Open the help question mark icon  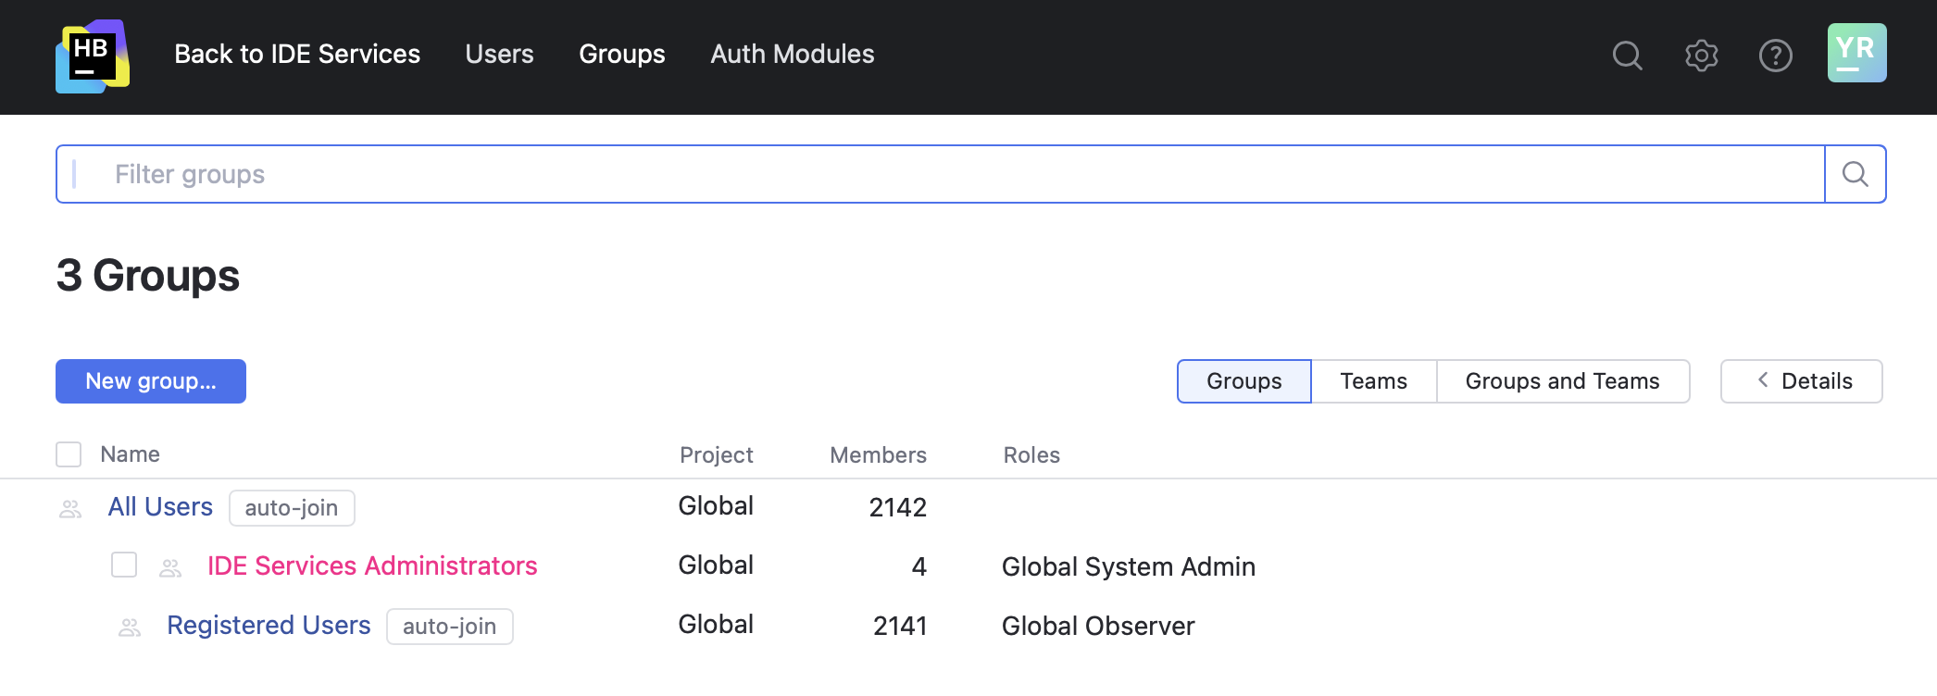click(x=1775, y=56)
